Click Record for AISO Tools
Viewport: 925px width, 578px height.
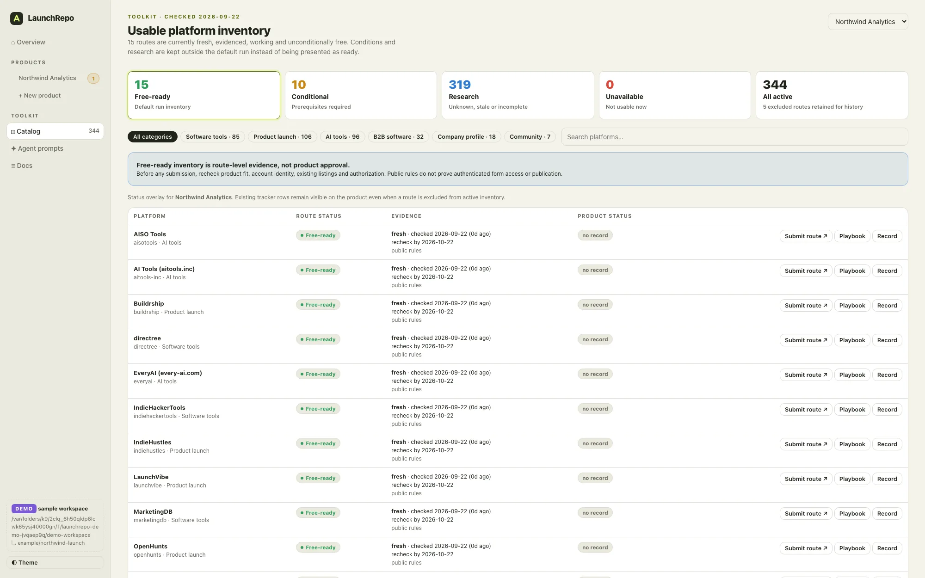pos(887,236)
